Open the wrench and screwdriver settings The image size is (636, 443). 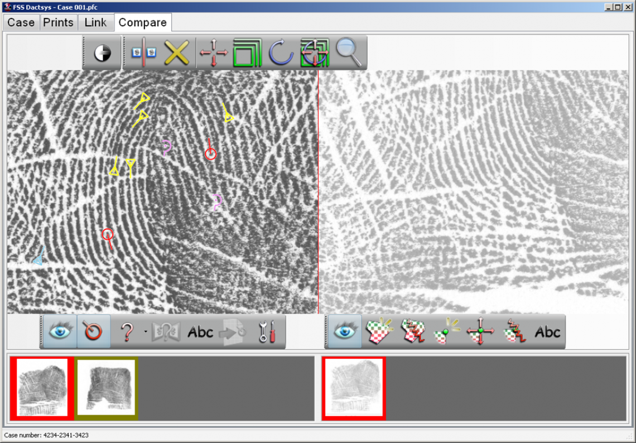(267, 331)
